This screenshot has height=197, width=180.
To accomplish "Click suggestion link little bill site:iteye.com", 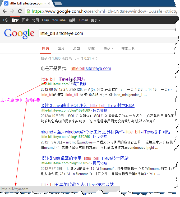I will tap(91, 69).
